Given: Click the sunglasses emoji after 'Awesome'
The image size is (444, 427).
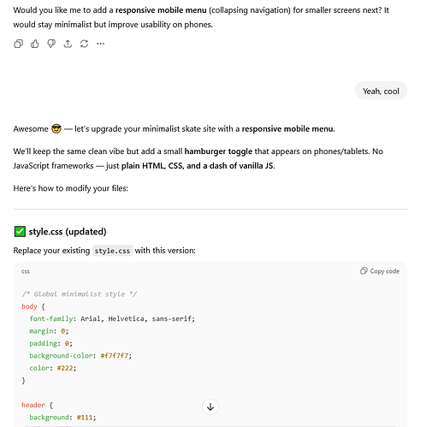Looking at the screenshot, I should click(x=56, y=128).
